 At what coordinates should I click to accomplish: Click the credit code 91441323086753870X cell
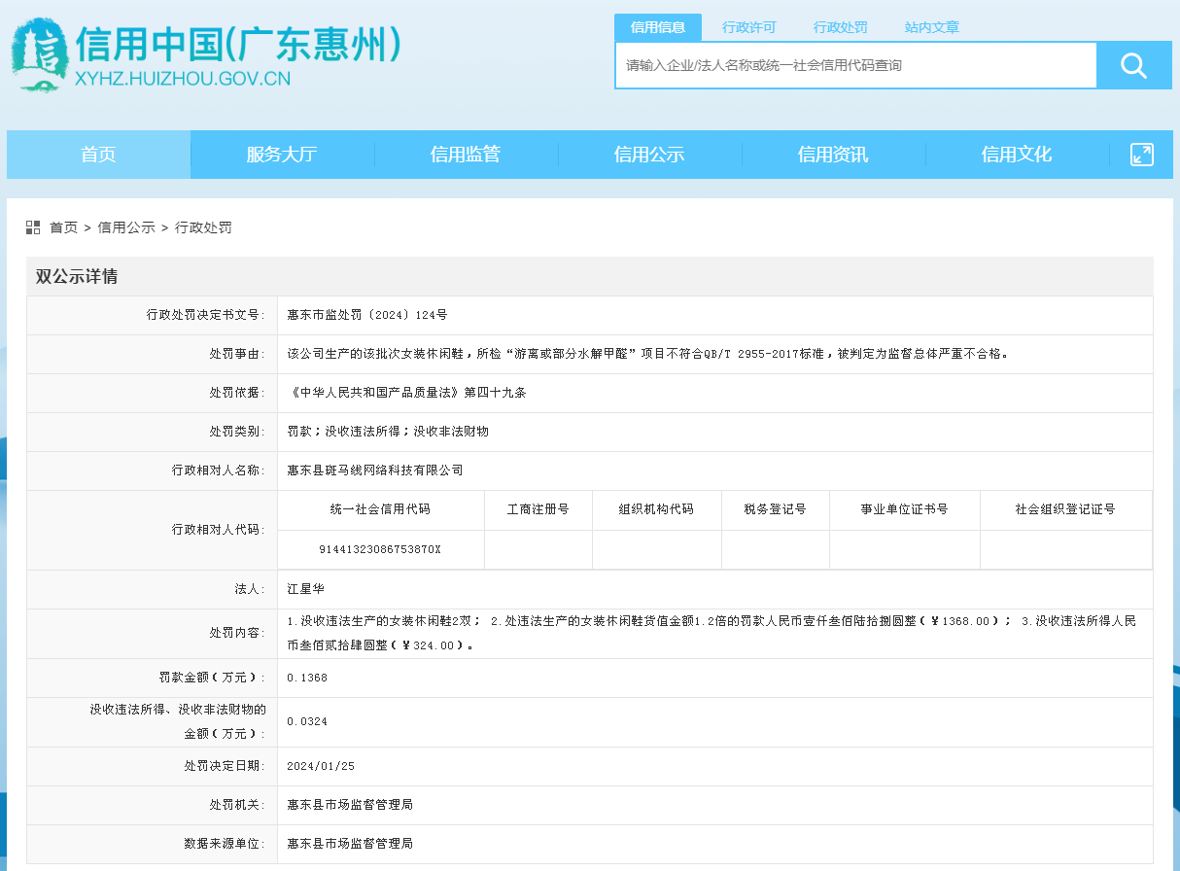point(380,549)
